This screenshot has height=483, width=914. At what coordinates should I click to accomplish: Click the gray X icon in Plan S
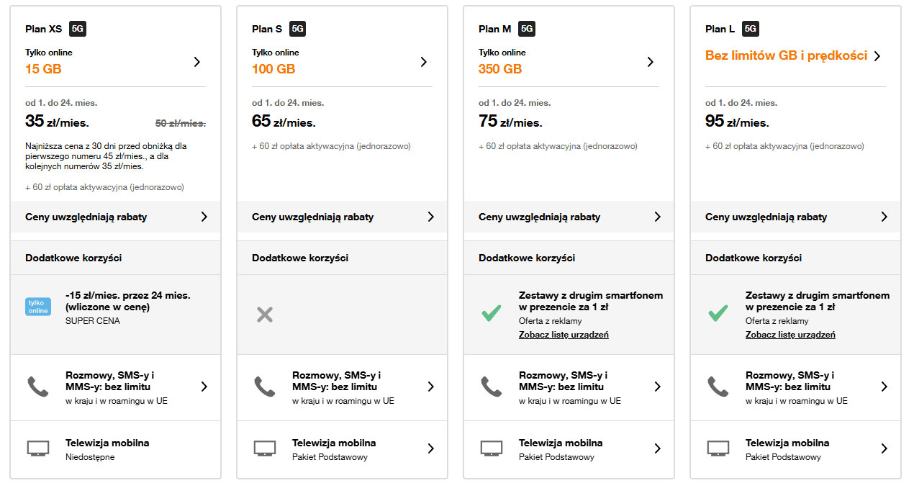(265, 314)
